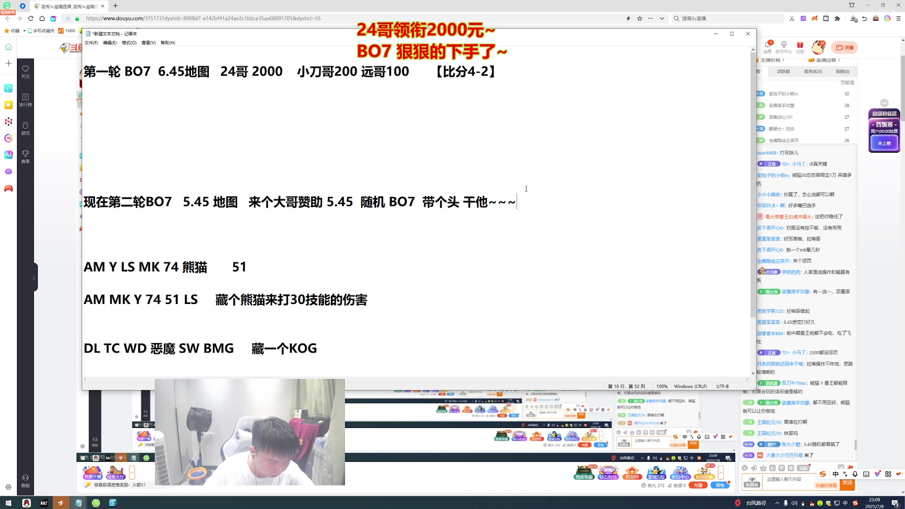Expand the bookmarks 收藏 dropdown arrow

point(24,31)
